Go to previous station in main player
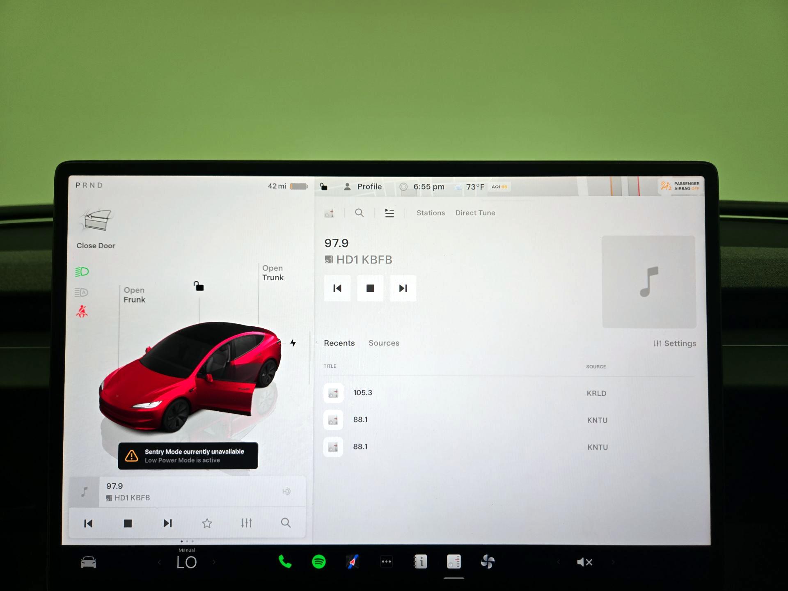 pyautogui.click(x=337, y=288)
